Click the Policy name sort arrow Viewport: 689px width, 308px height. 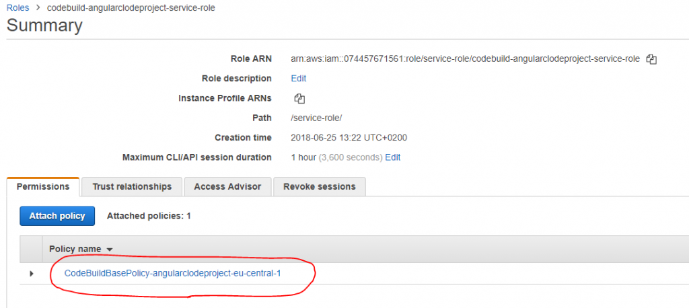coord(110,249)
